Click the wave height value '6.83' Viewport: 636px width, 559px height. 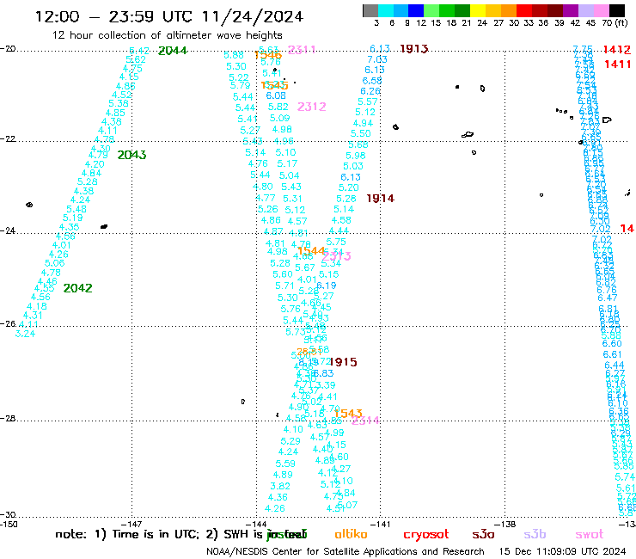[x=323, y=373]
